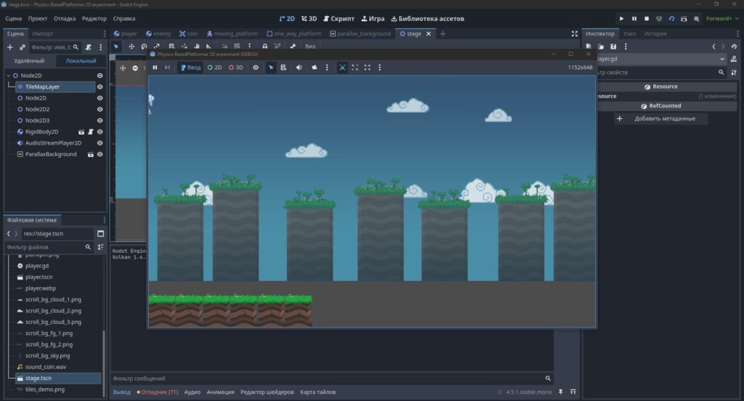Click the save resource floppy icon in Inspector

613,46
